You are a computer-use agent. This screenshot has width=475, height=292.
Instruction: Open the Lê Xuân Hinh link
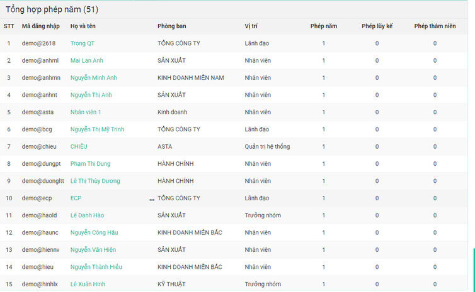88,284
